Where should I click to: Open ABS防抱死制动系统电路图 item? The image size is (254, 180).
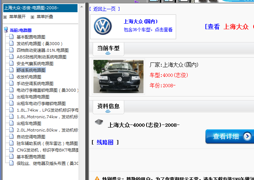pos(42,57)
